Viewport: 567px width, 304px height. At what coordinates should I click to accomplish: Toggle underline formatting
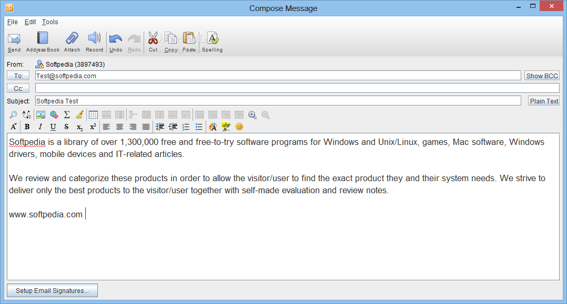53,127
